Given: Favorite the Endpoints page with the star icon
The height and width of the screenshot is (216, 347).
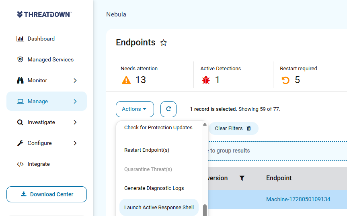Looking at the screenshot, I should point(164,43).
